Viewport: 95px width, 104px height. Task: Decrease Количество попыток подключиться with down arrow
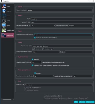[92, 77]
